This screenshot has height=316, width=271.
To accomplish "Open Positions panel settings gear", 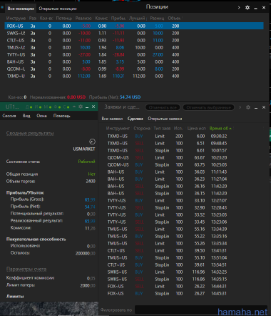I will coord(247,8).
